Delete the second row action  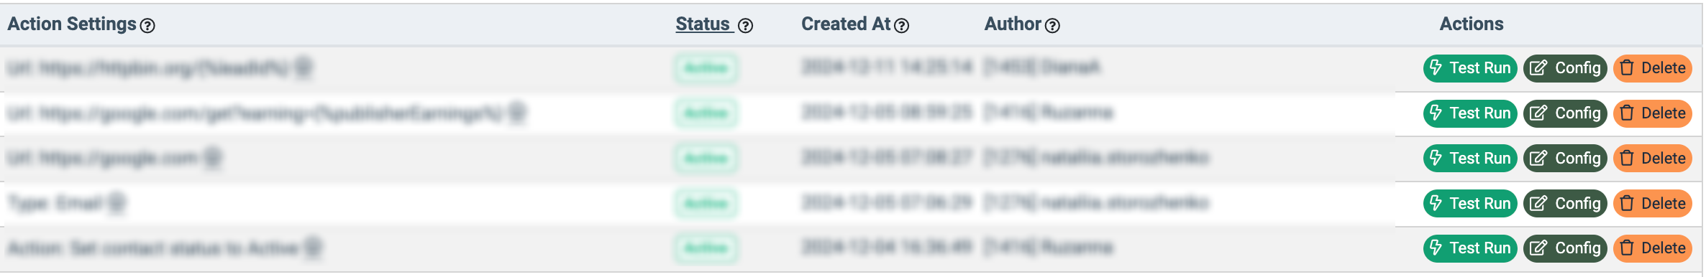tap(1653, 113)
